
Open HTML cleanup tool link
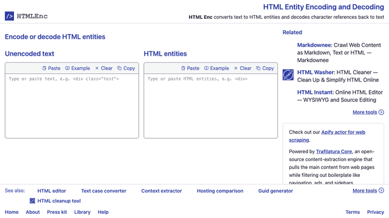click(x=59, y=201)
